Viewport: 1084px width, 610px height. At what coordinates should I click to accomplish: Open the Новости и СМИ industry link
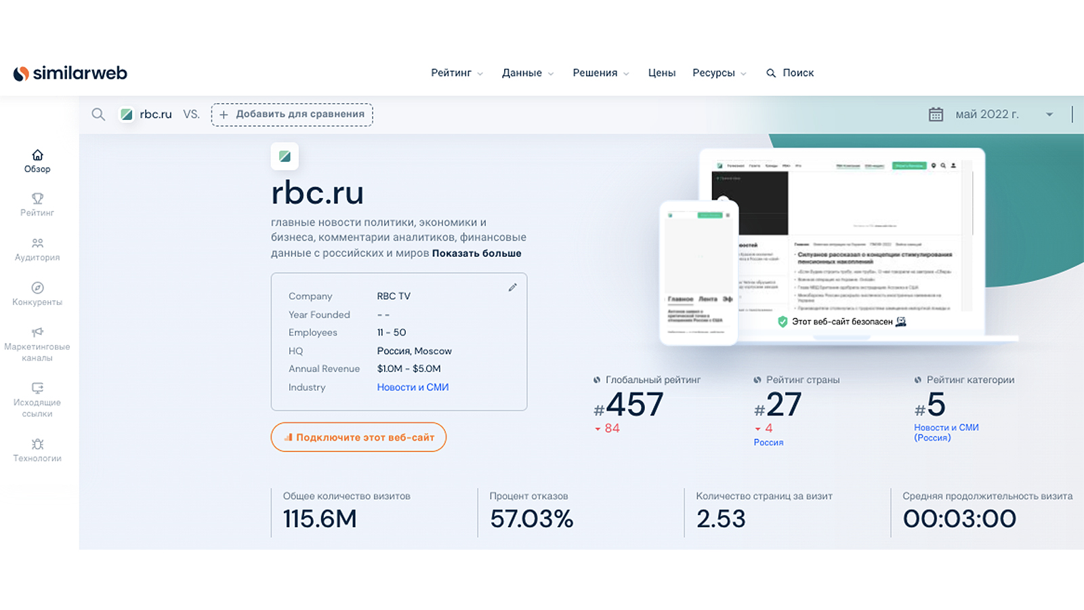coord(413,387)
